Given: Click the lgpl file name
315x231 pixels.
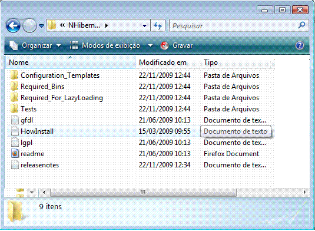Looking at the screenshot, I should click(26, 143).
